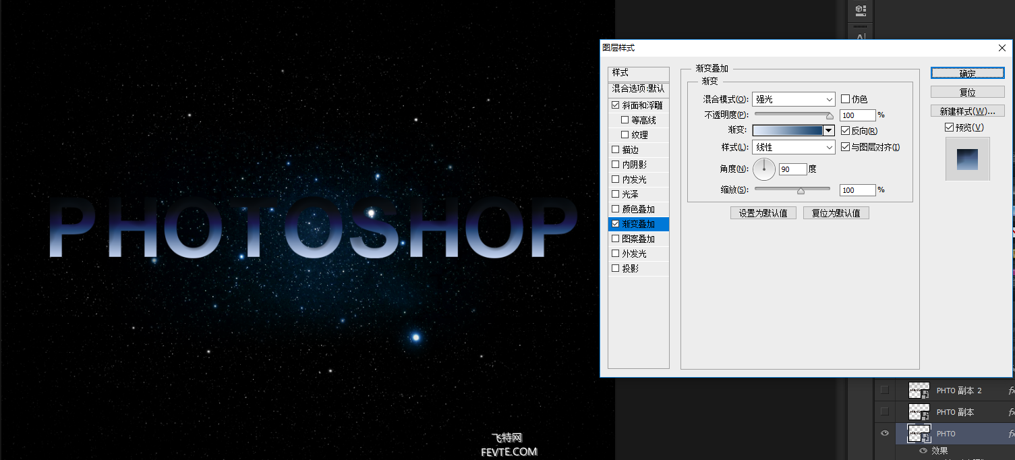1015x460 pixels.
Task: Hide the 效果 effects of PHTO layer
Action: pyautogui.click(x=923, y=451)
